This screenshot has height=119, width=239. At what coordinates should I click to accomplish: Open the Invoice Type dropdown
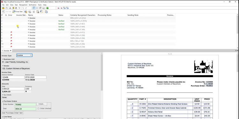(x=25, y=55)
